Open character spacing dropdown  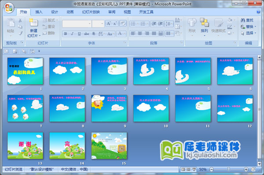coord(101,34)
